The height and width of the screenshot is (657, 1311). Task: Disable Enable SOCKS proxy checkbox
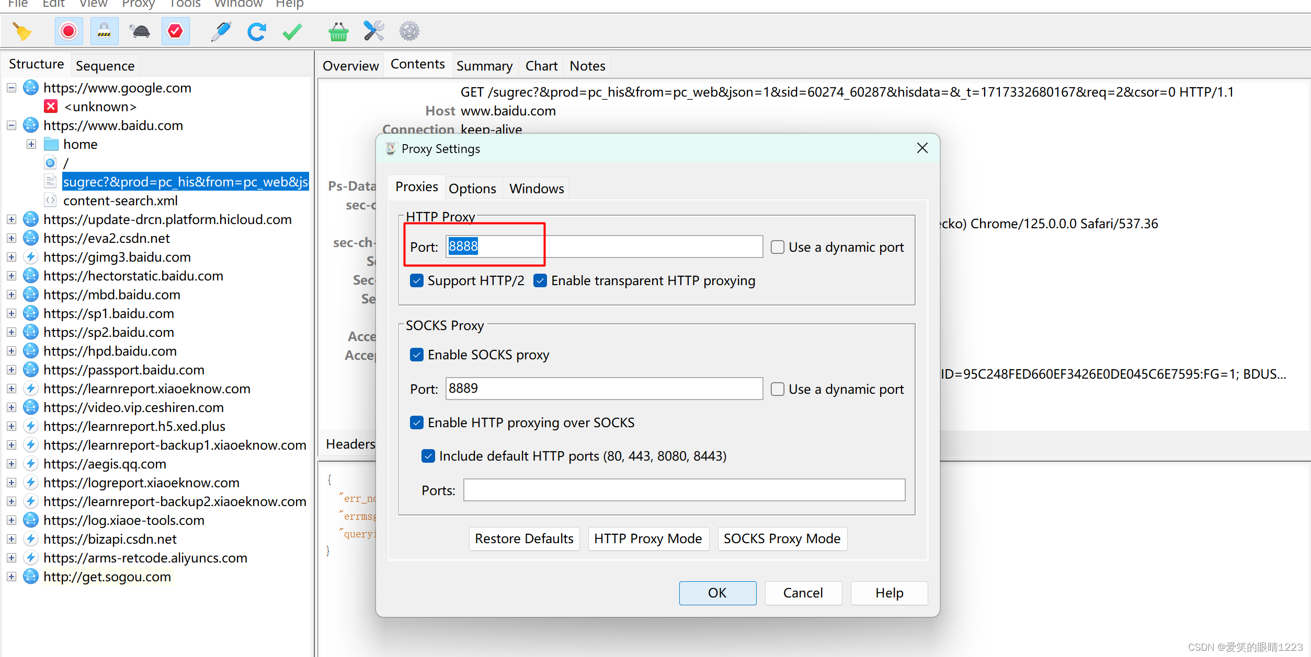[417, 355]
